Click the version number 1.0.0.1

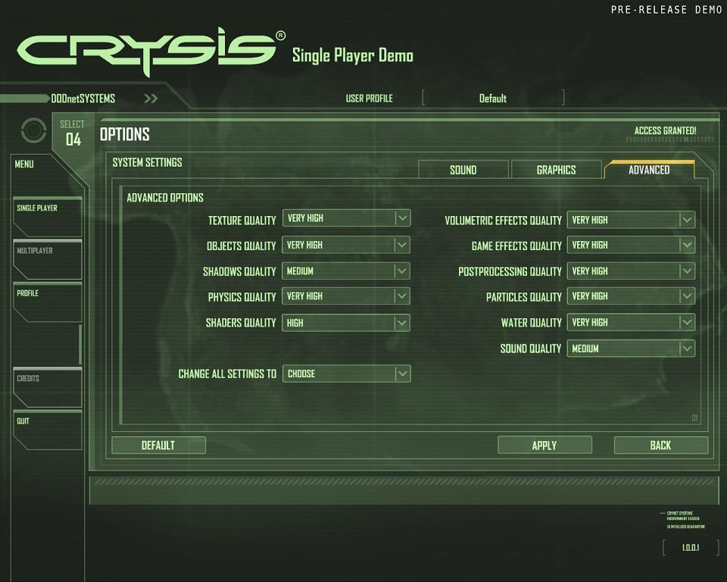[691, 548]
